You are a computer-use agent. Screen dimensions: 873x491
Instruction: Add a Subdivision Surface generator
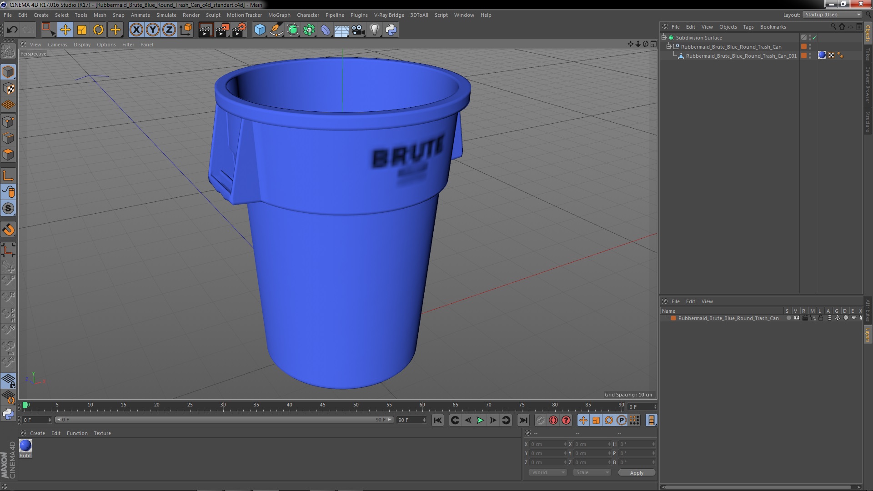(x=293, y=30)
